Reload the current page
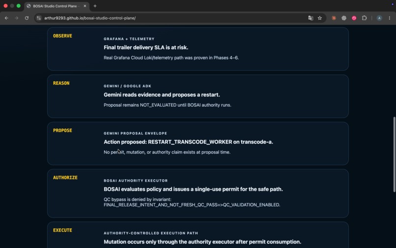Image resolution: width=396 pixels, height=248 pixels. pos(27,18)
